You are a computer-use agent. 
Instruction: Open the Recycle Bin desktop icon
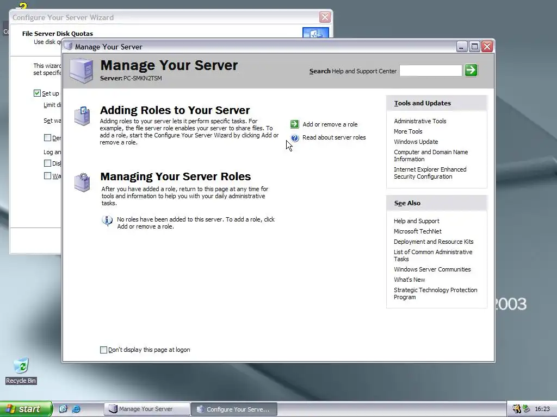tap(21, 371)
